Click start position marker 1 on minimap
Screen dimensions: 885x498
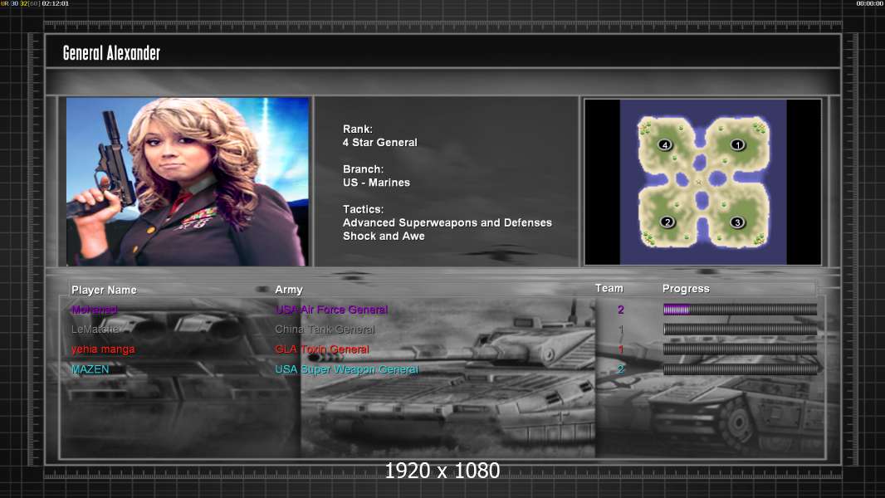737,145
